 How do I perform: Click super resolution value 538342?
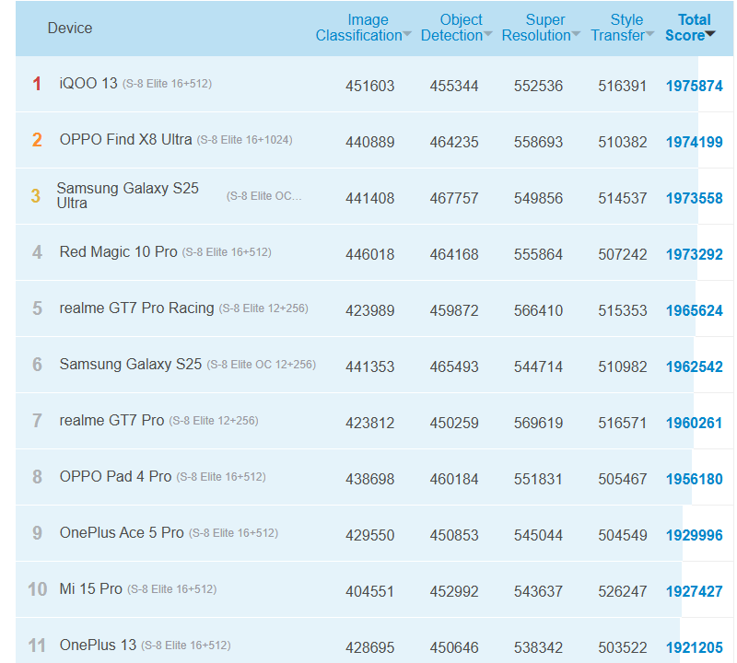pos(538,647)
